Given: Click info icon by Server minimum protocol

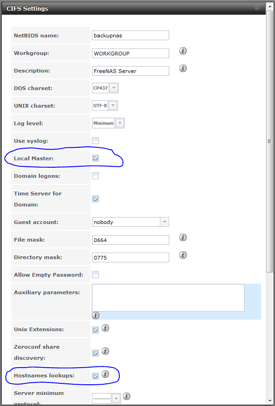Looking at the screenshot, I should click(127, 396).
